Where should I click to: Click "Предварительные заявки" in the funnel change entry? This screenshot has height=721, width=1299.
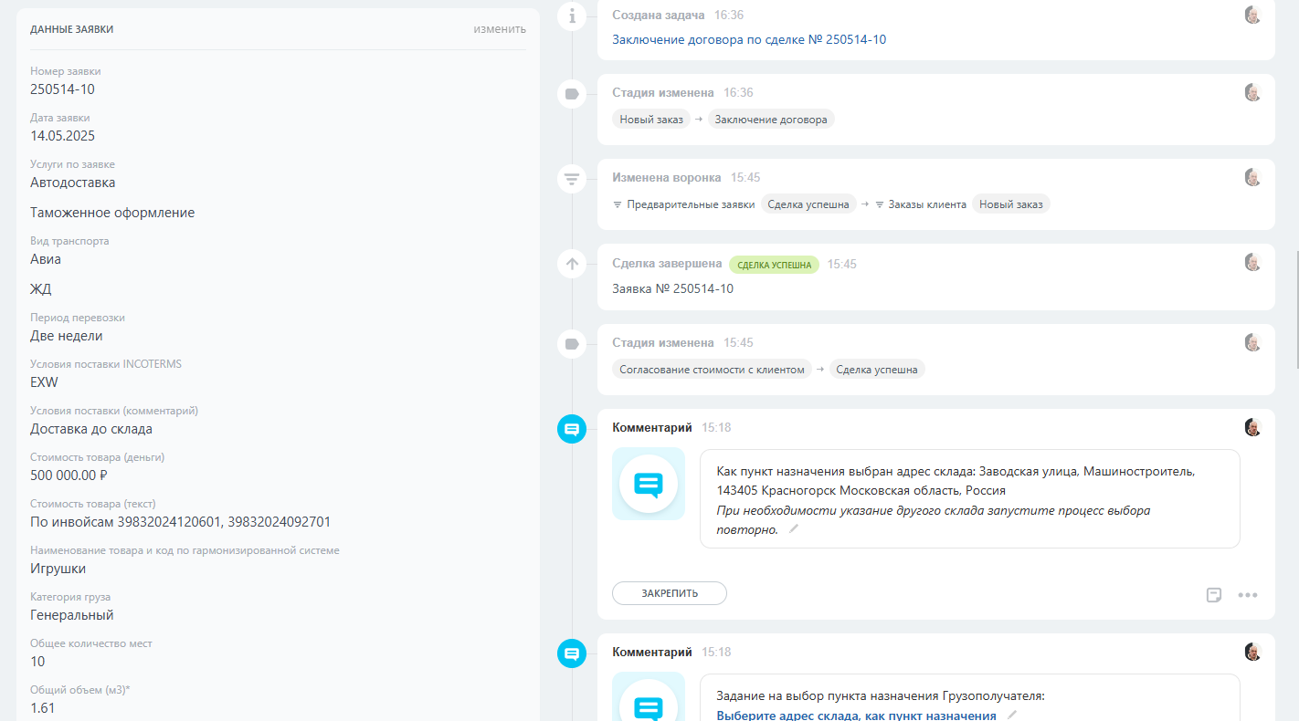691,204
